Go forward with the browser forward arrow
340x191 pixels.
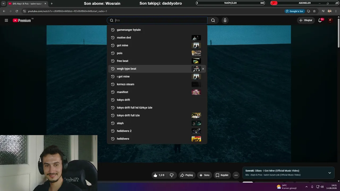click(10, 11)
